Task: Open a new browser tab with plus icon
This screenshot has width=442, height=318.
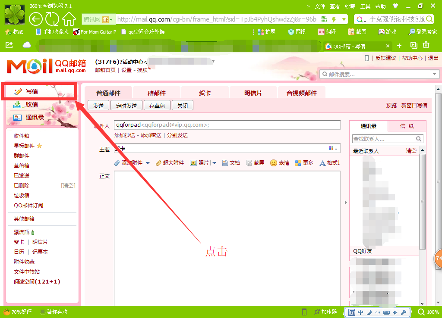Action: 399,46
